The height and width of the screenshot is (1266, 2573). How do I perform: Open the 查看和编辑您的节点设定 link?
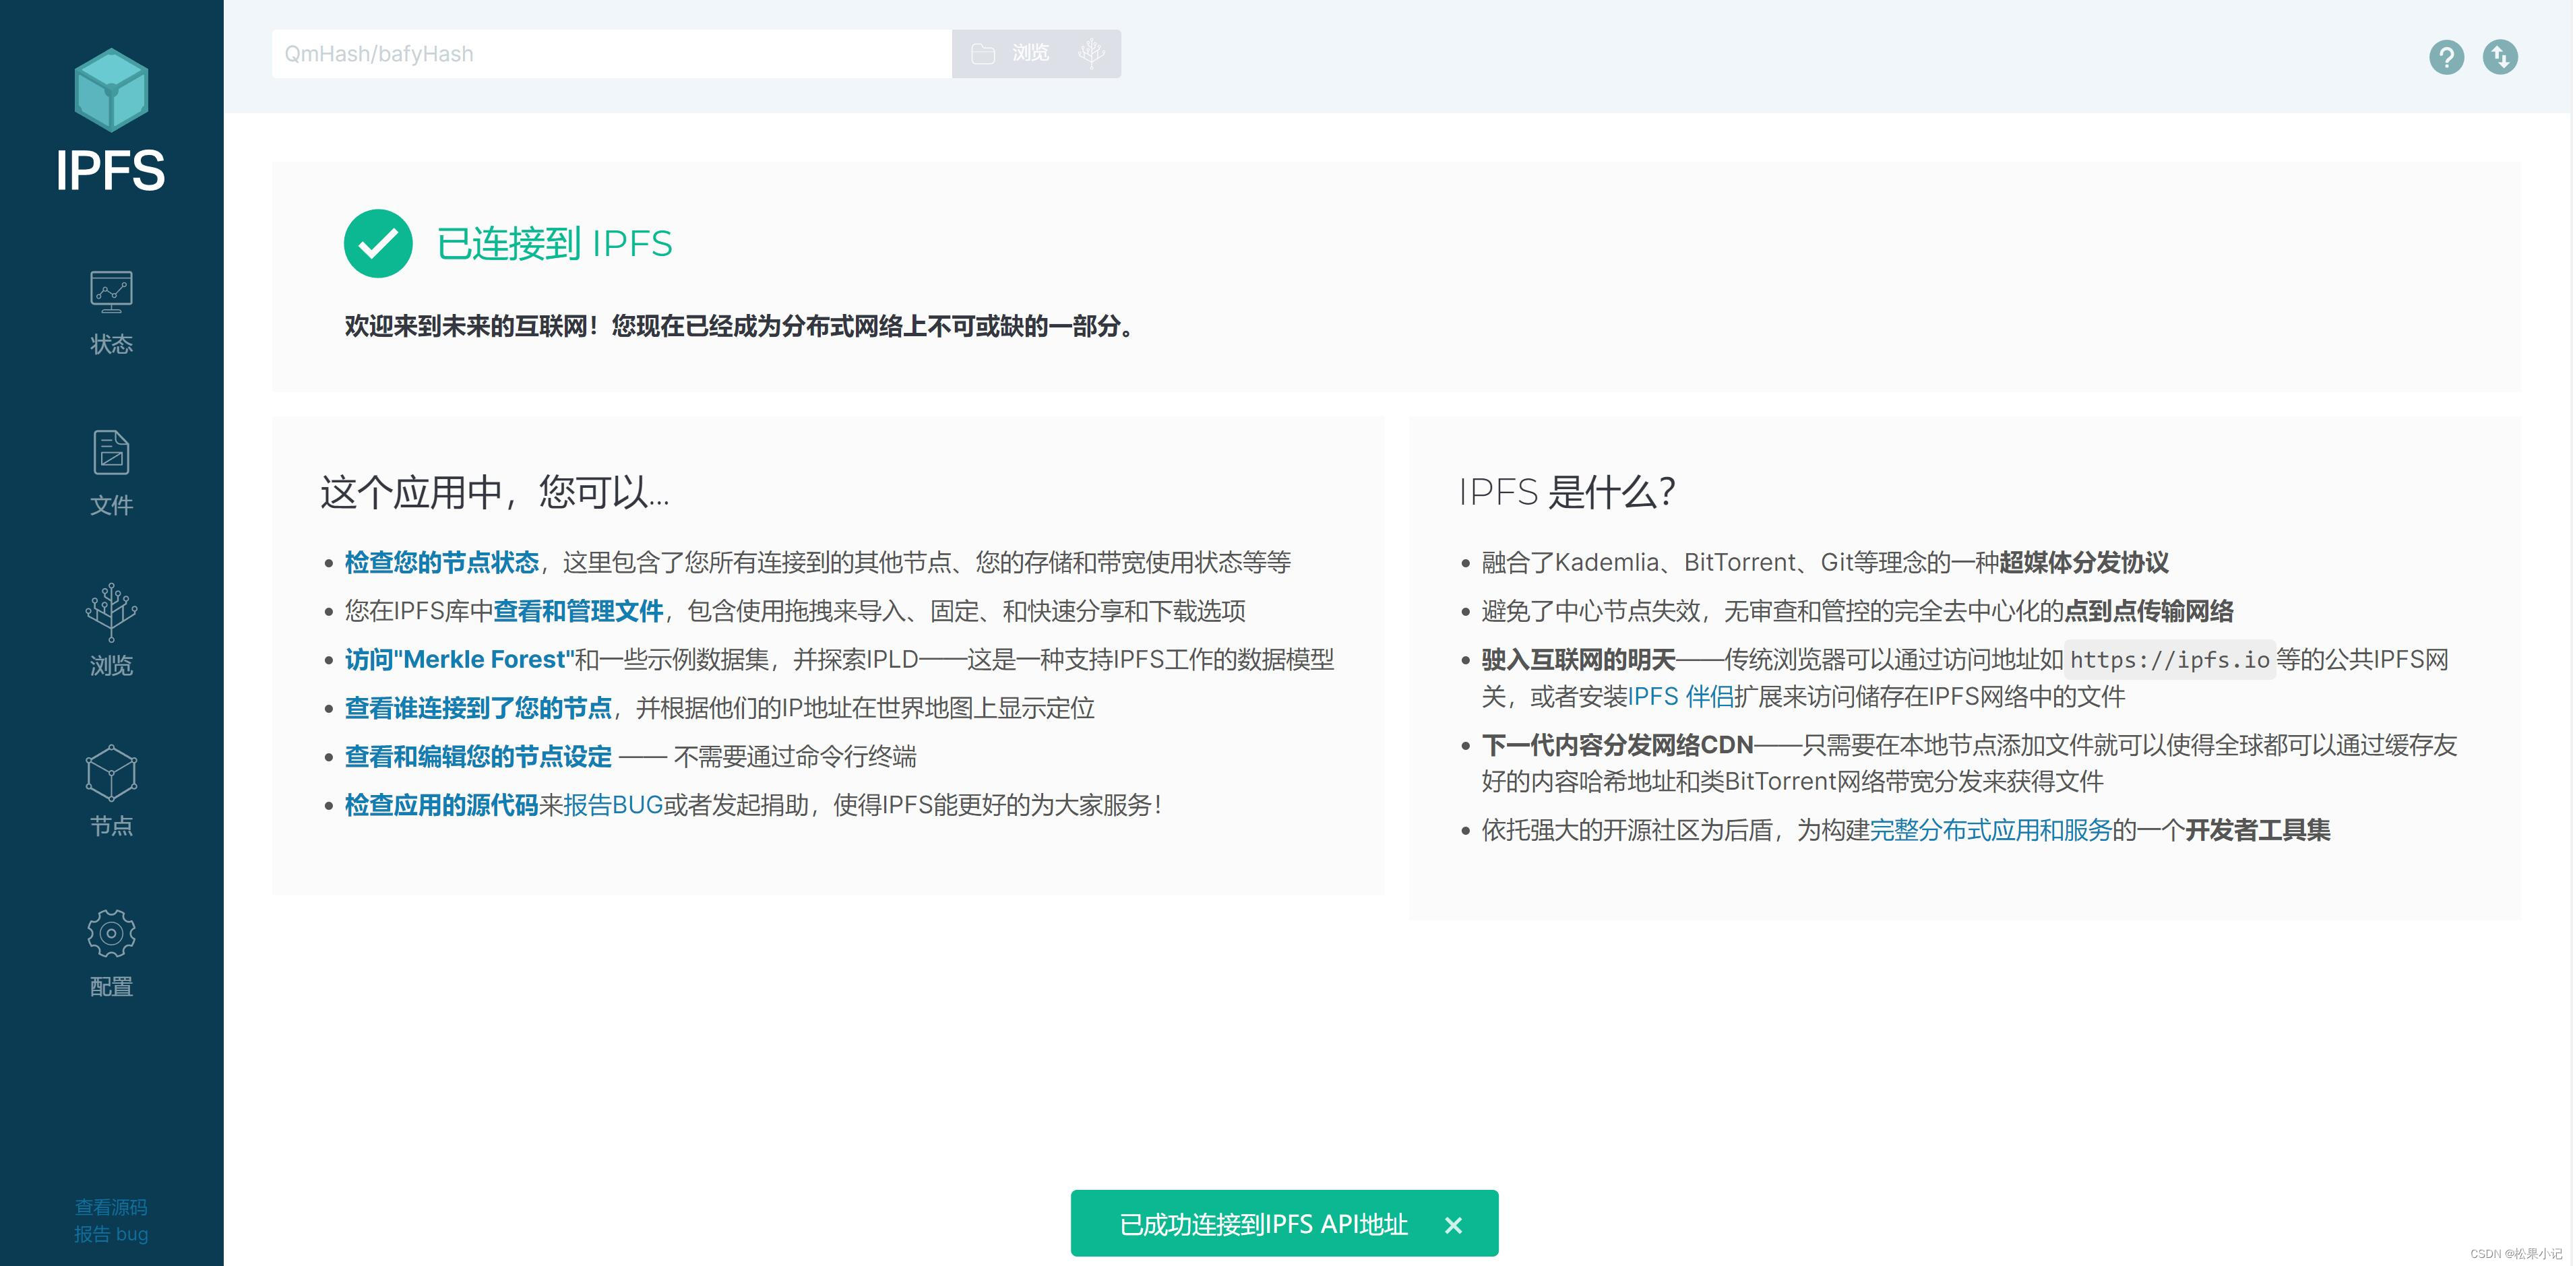(477, 757)
